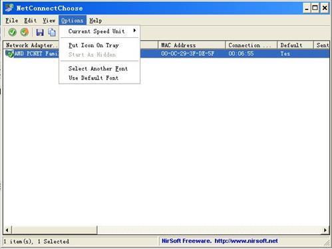Choose Put Icon On Tray option
Viewport: 332px width, 249px height.
pos(100,45)
